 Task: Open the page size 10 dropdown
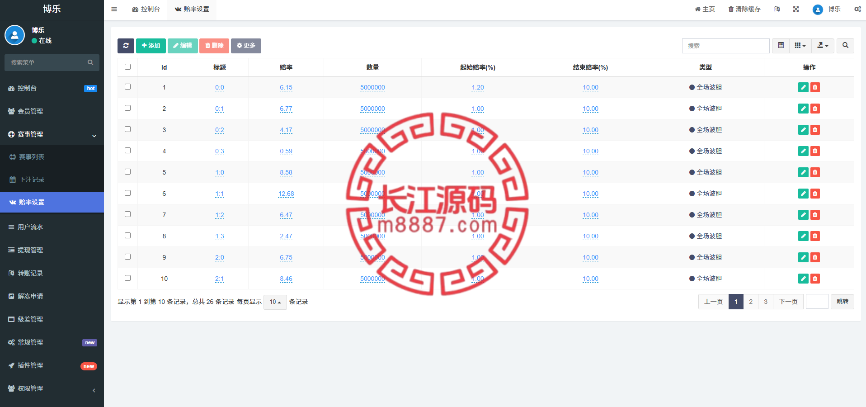[x=275, y=302]
